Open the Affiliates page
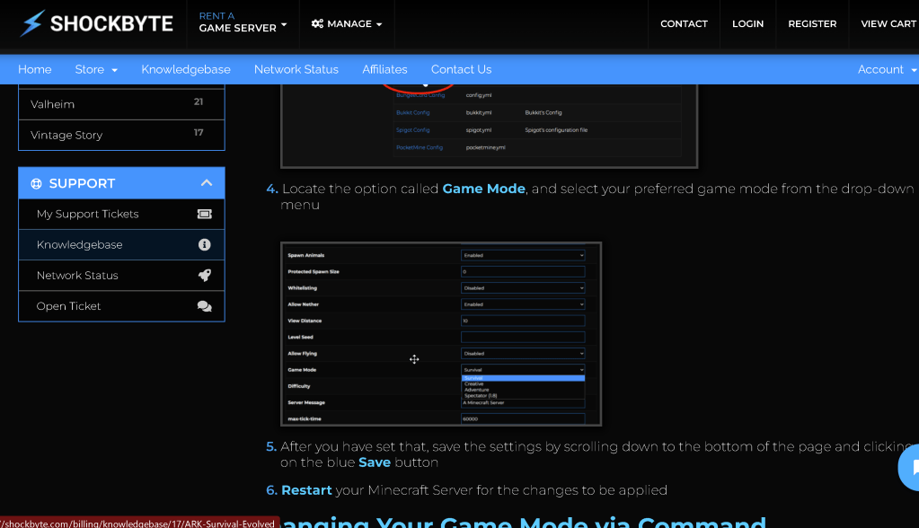The width and height of the screenshot is (919, 528). pyautogui.click(x=384, y=69)
